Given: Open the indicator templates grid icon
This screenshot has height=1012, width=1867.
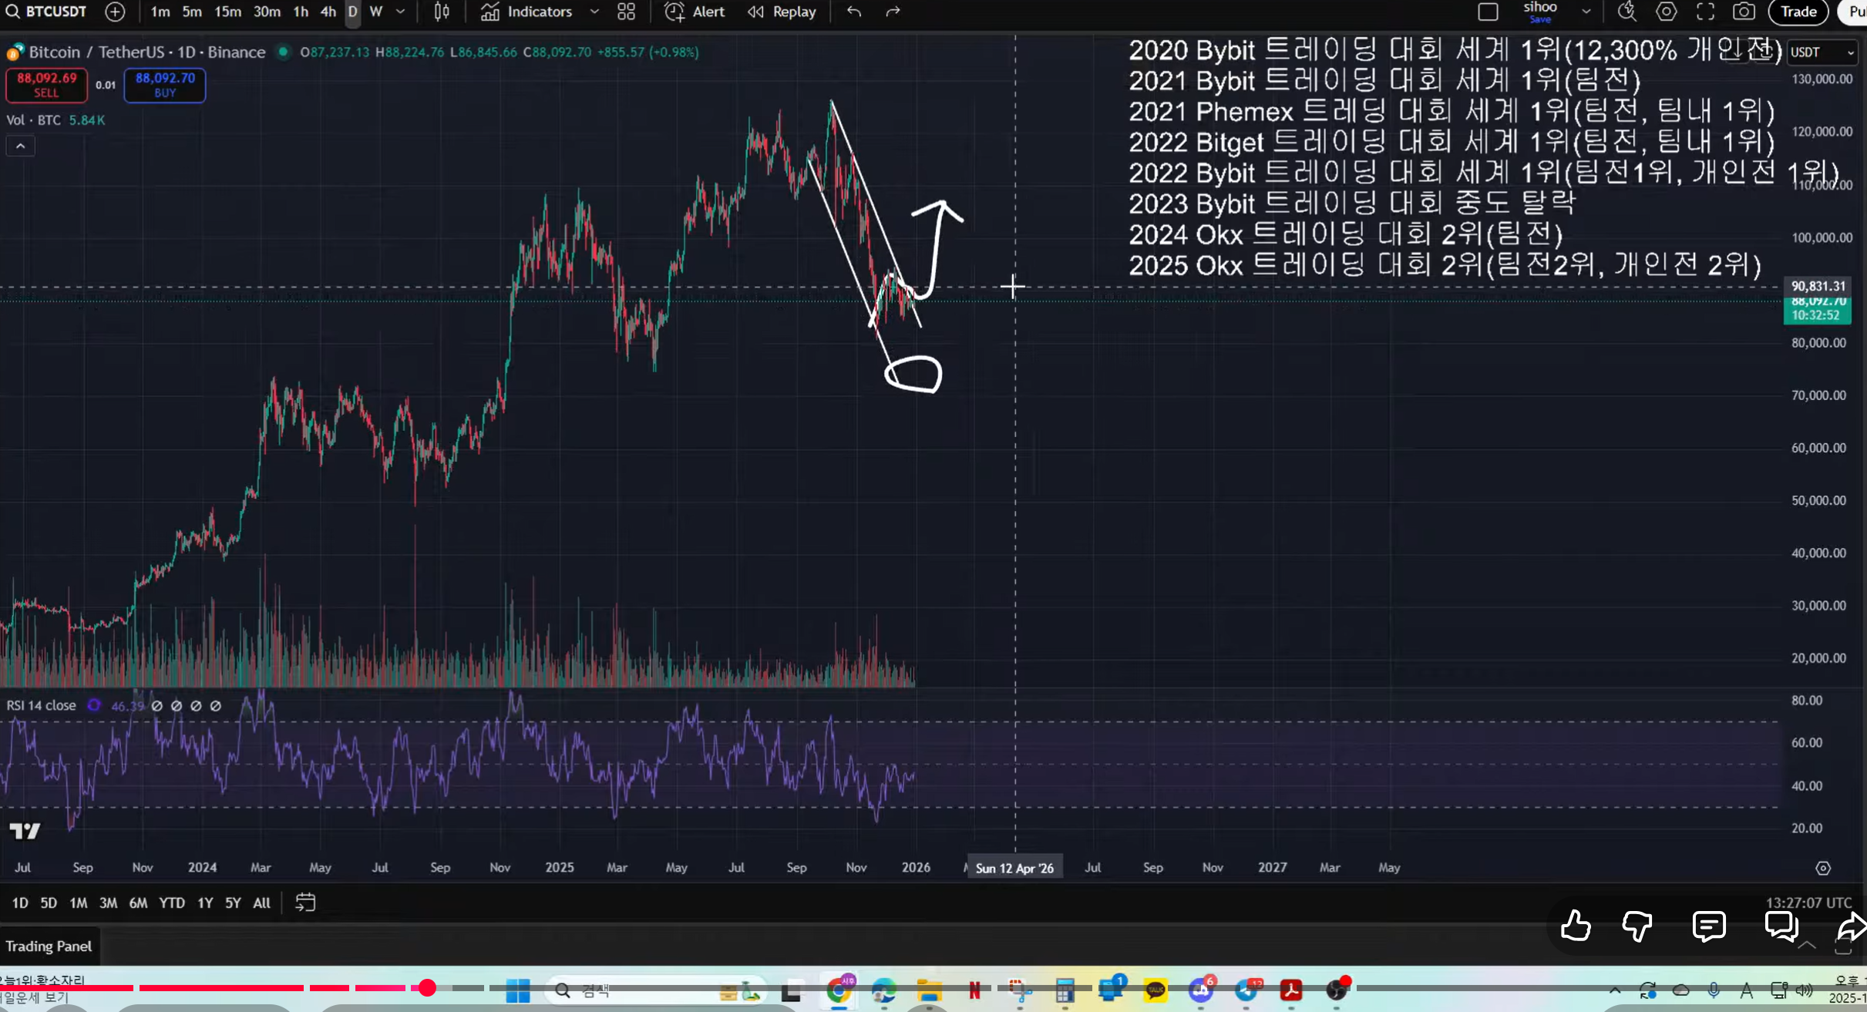Looking at the screenshot, I should [626, 12].
